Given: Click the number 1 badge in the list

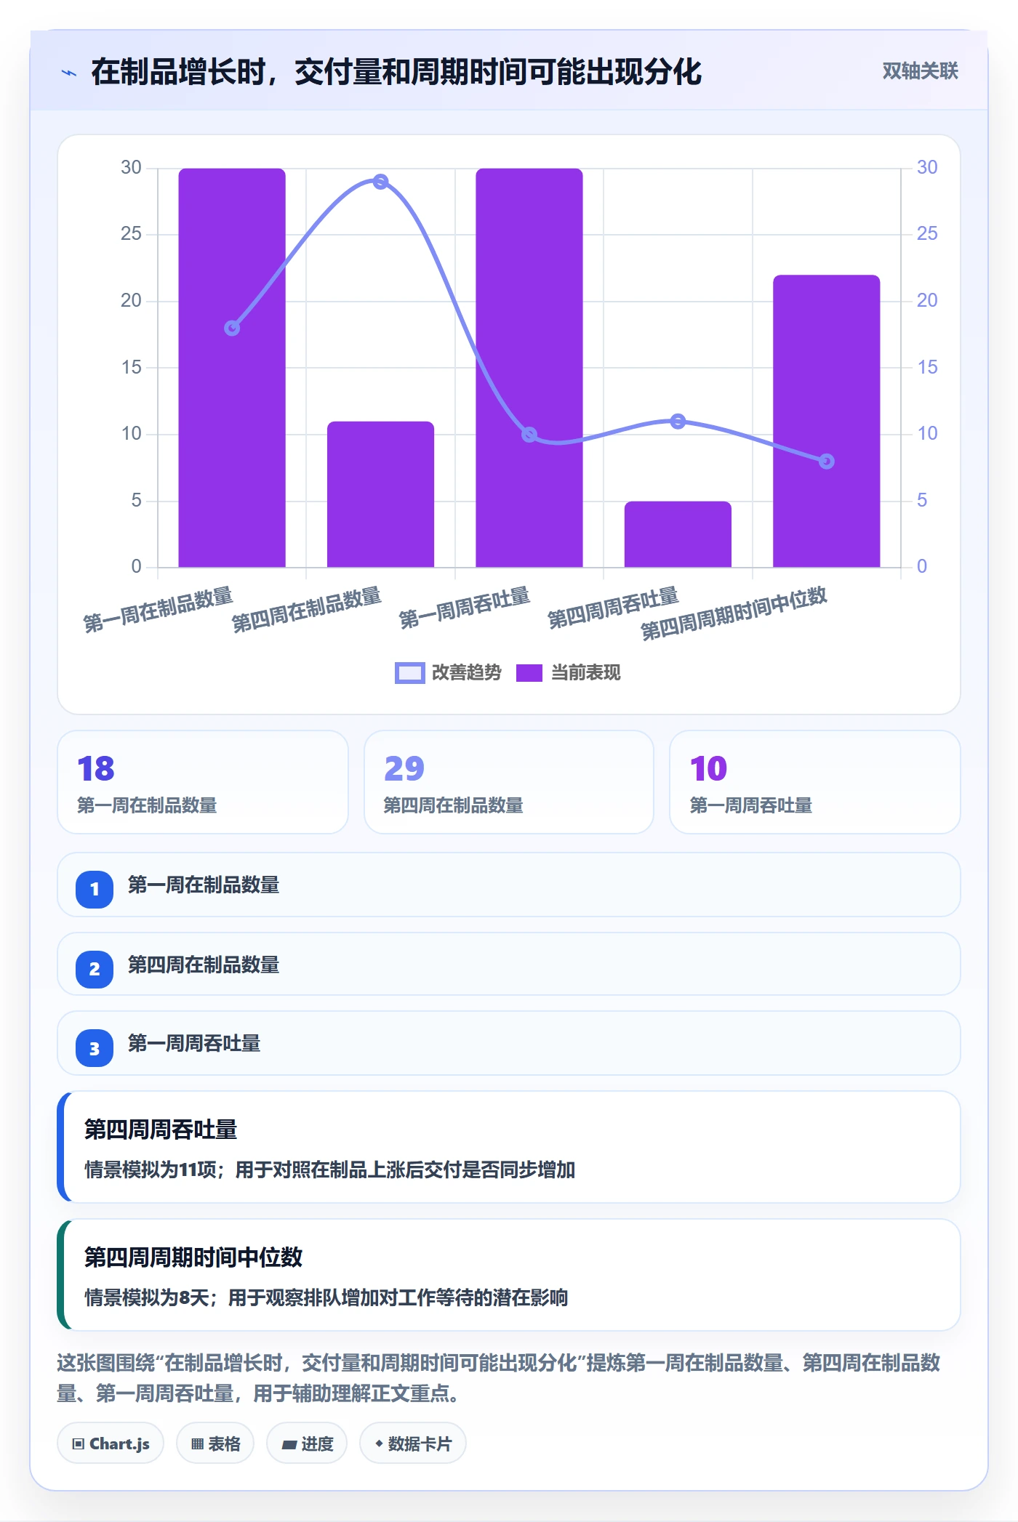Looking at the screenshot, I should coord(95,889).
